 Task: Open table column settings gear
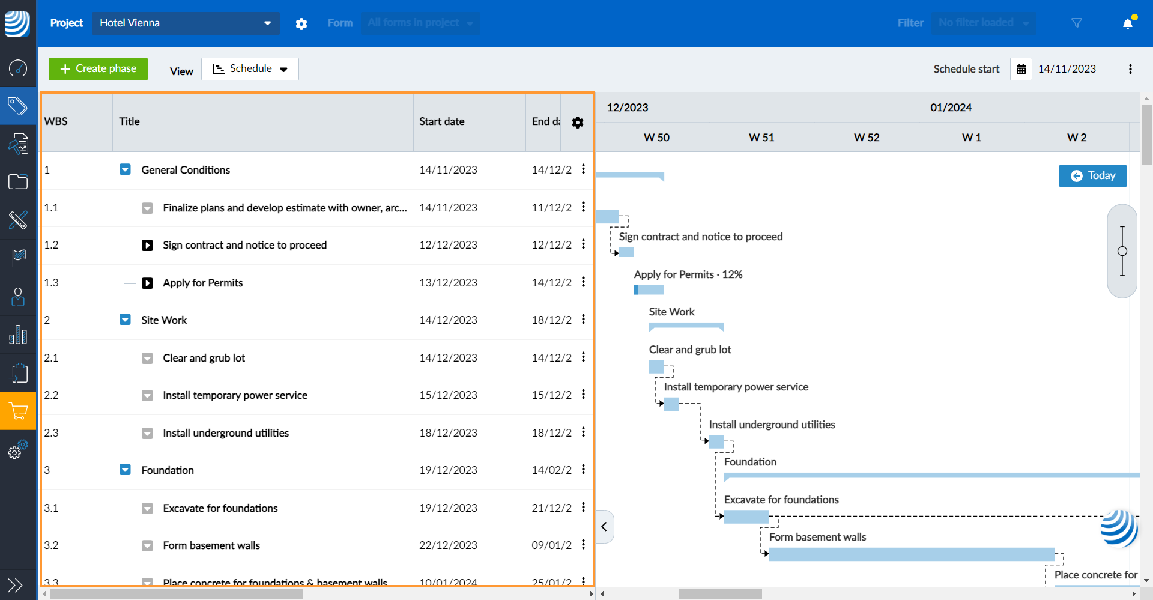tap(578, 123)
